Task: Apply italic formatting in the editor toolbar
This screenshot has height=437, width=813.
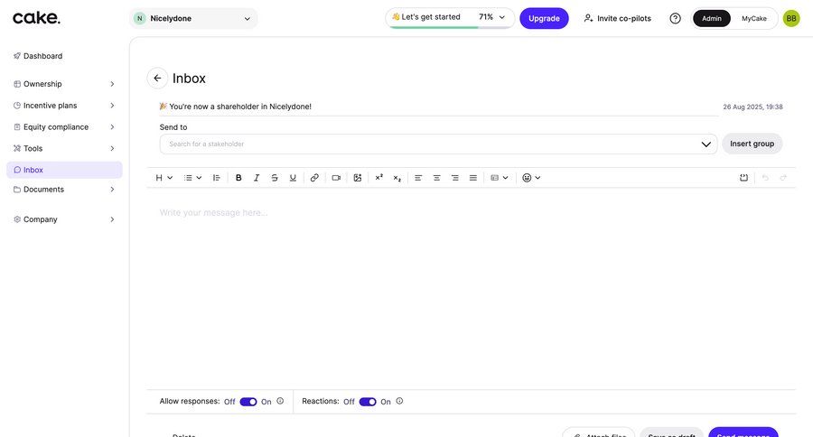Action: pos(257,178)
